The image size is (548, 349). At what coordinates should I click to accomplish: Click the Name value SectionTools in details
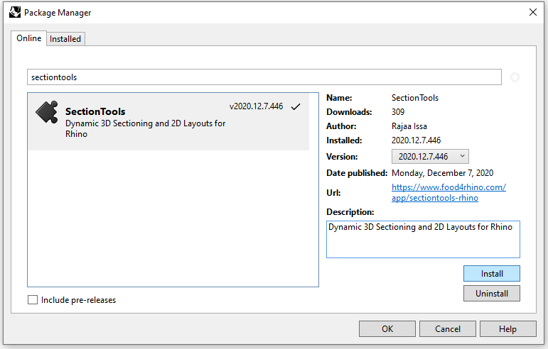pyautogui.click(x=415, y=98)
